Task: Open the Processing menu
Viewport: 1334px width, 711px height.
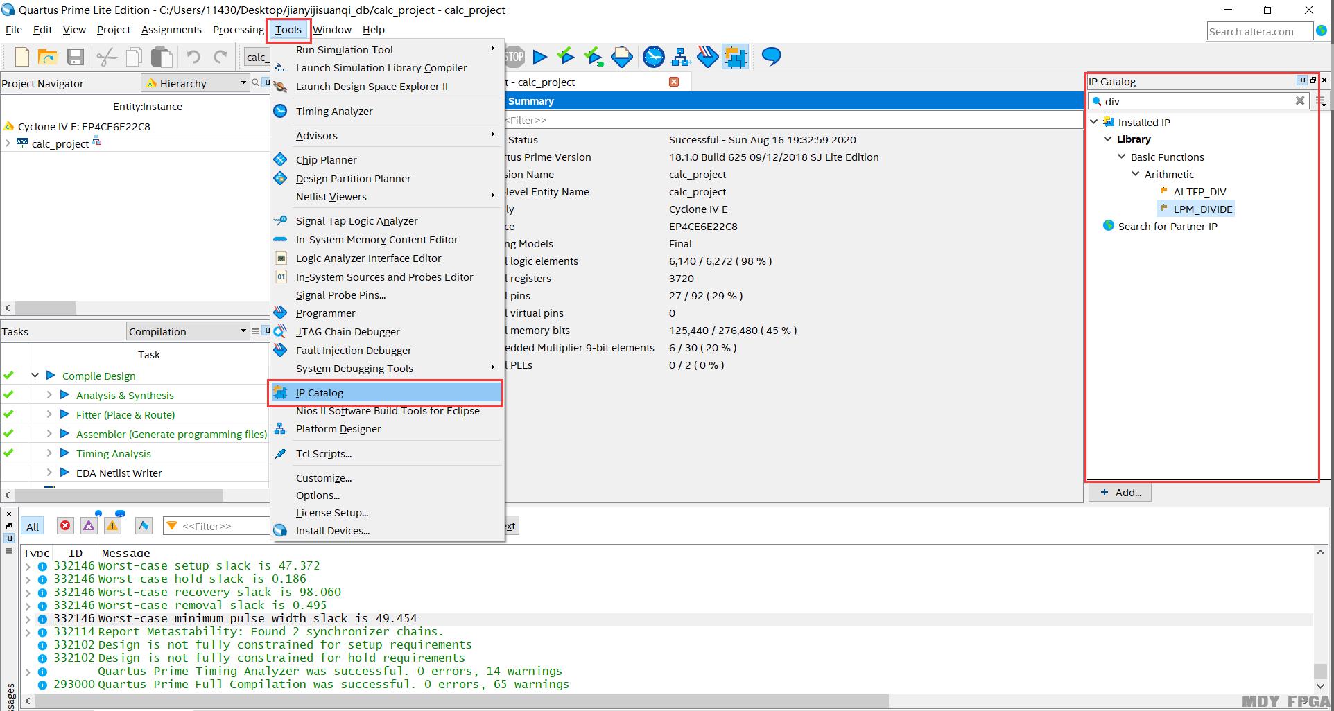Action: 238,30
